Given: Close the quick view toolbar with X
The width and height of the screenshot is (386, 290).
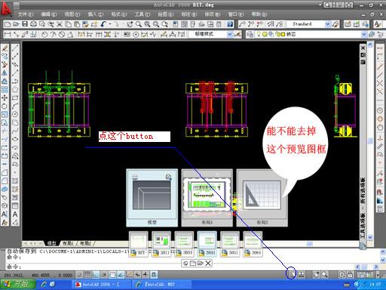Looking at the screenshot, I should 208,264.
